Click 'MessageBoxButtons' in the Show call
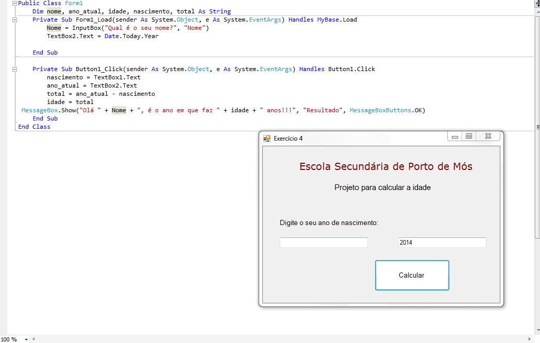540x343 pixels. click(x=380, y=111)
